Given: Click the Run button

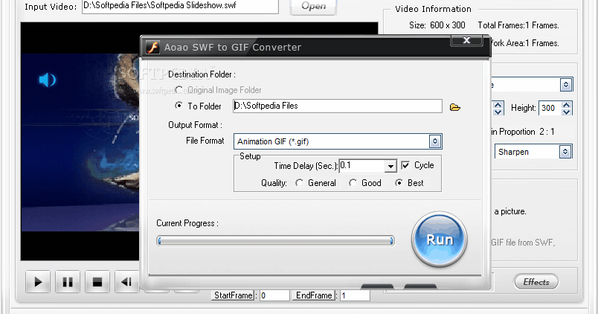Looking at the screenshot, I should coord(440,239).
